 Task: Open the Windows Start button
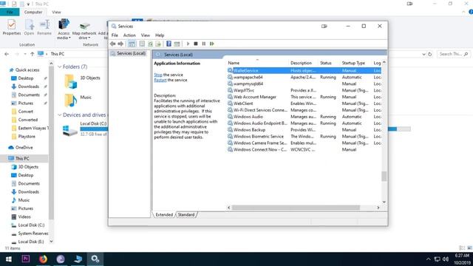tap(9, 259)
